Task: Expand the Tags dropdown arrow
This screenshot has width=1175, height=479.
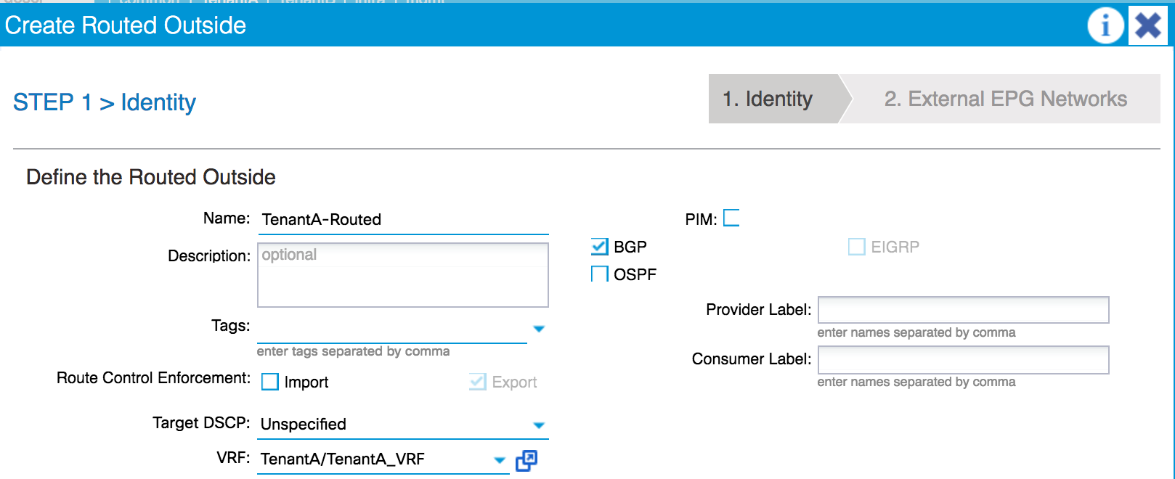Action: 539,329
